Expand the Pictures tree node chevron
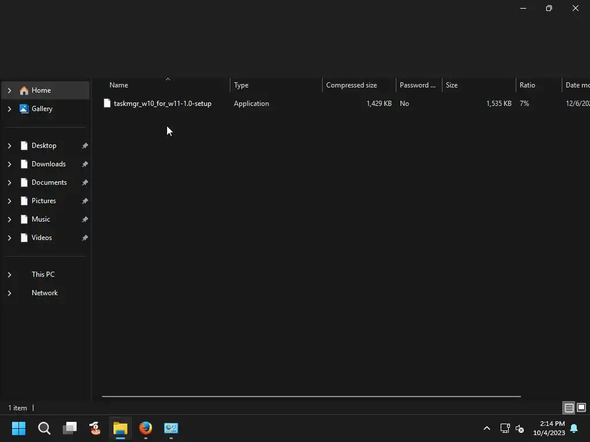 (x=9, y=201)
